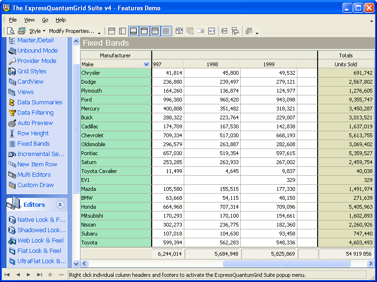377x282 pixels.
Task: Toggle the footer display toolbar button
Action: point(133,31)
